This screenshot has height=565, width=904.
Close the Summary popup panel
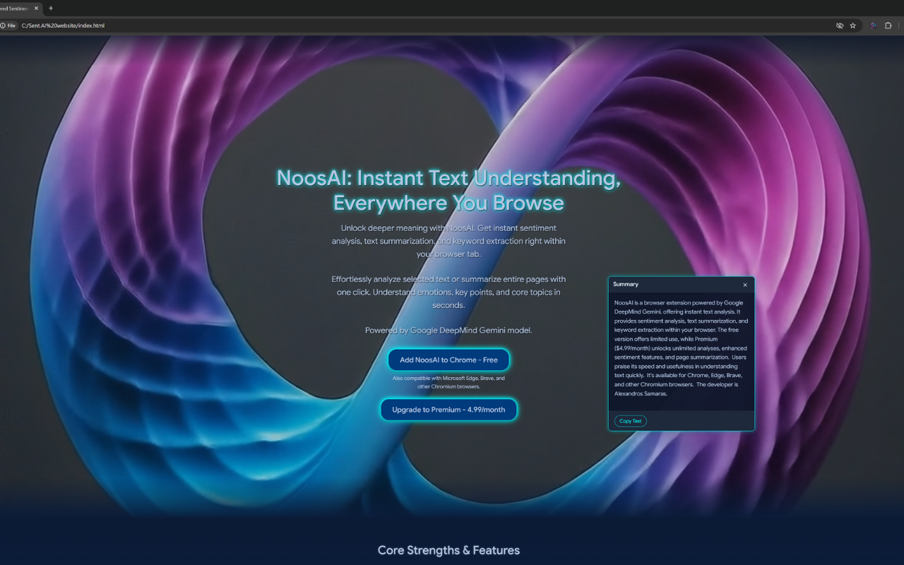point(745,285)
